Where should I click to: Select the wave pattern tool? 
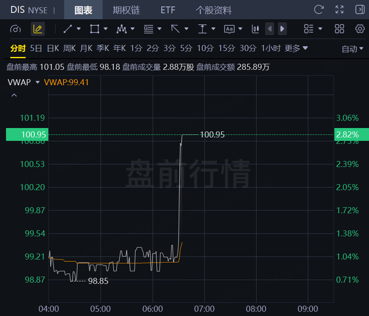(x=121, y=29)
